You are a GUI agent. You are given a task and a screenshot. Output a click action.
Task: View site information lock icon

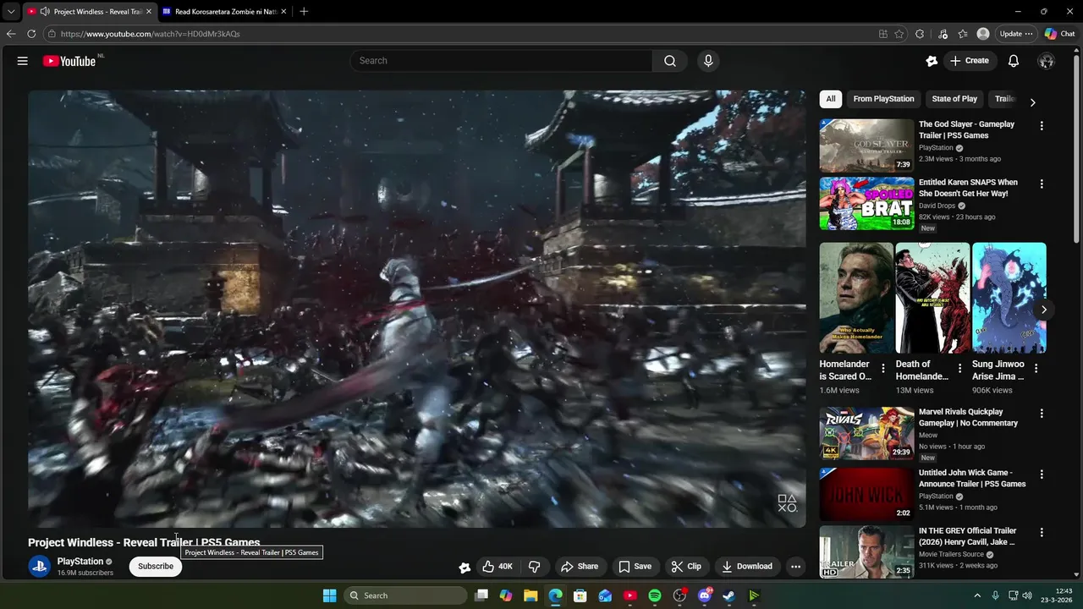pos(52,34)
